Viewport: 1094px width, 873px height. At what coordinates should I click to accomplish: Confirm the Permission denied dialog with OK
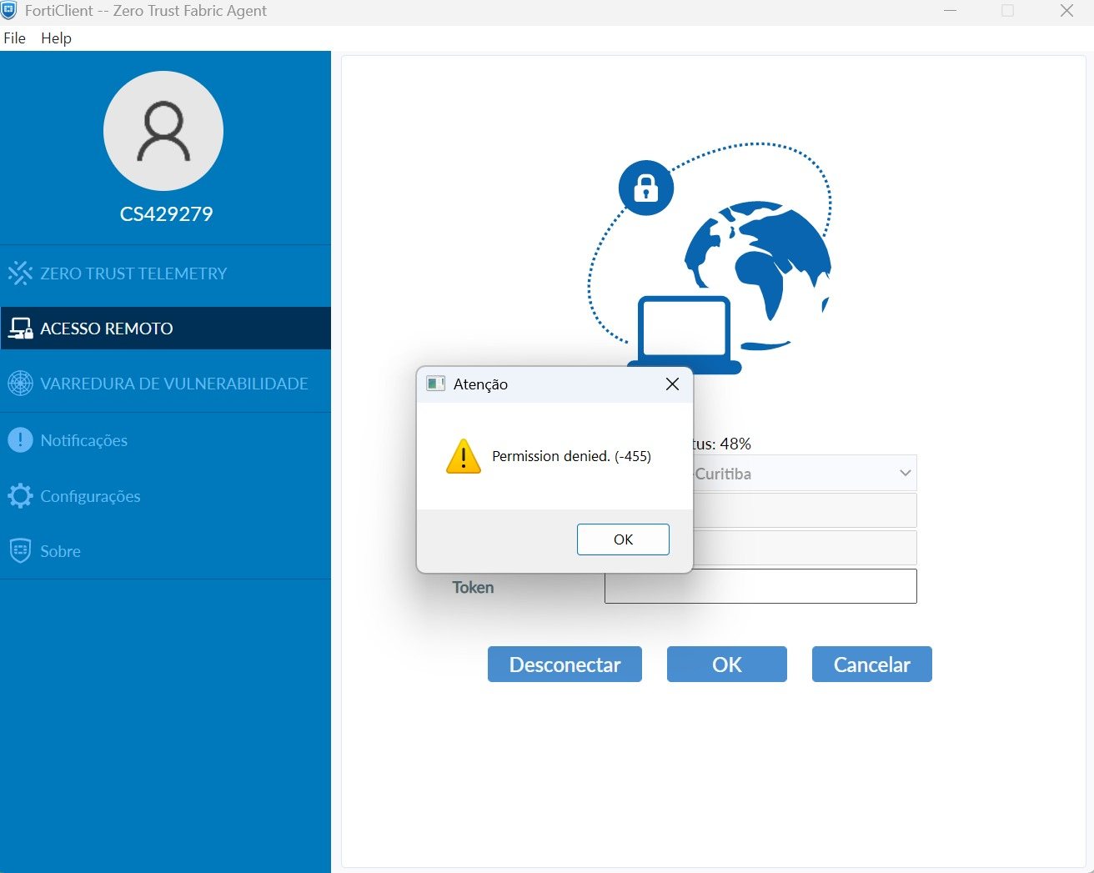point(623,539)
